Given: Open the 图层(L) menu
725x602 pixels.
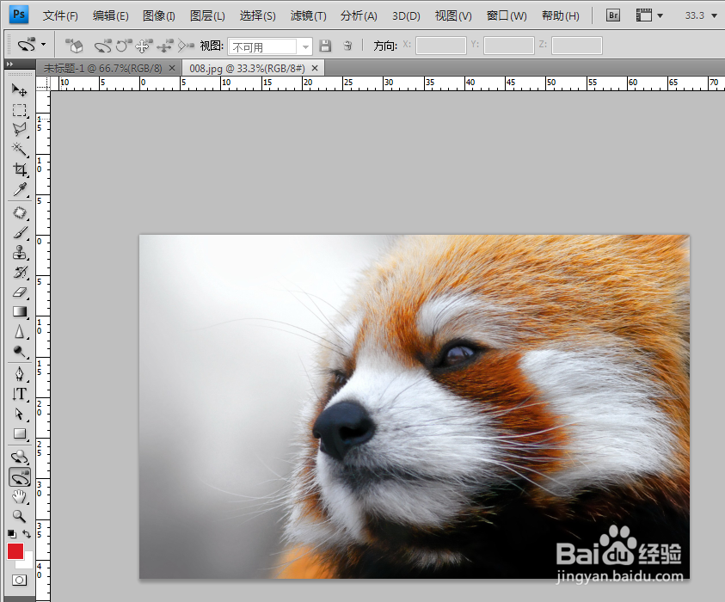Looking at the screenshot, I should point(207,15).
